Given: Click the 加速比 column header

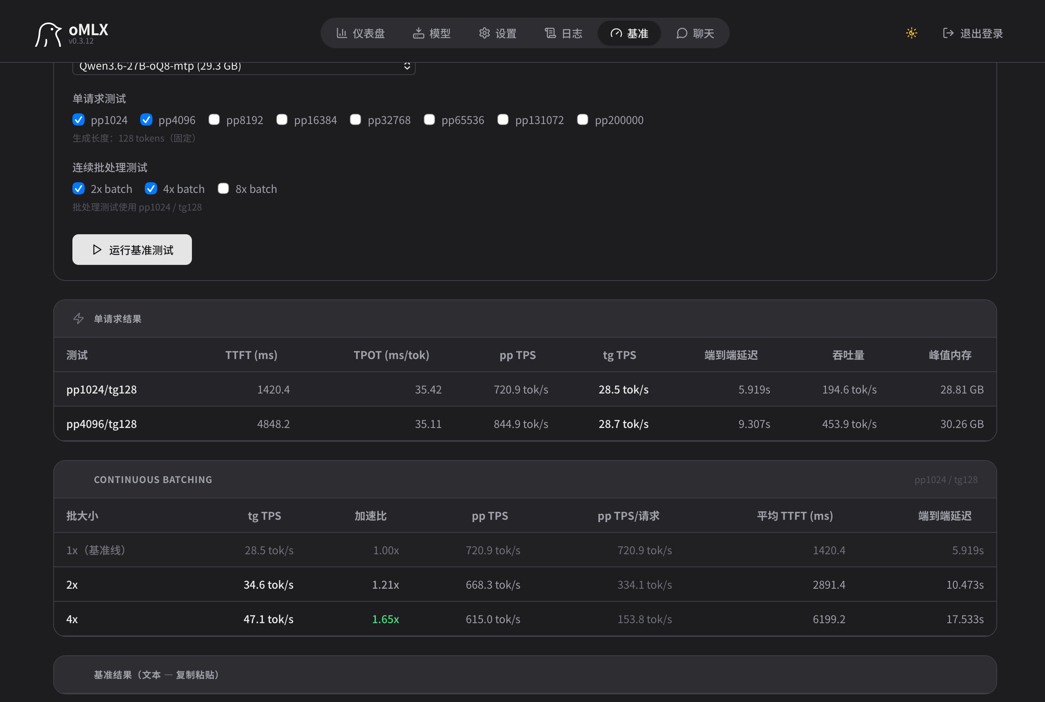Looking at the screenshot, I should pos(370,516).
